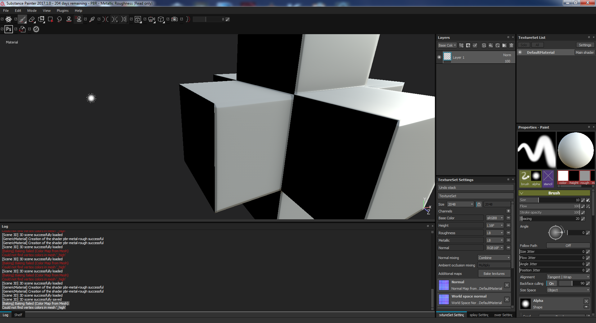
Task: Open the Normal mixing Combine dropdown
Action: coord(494,258)
